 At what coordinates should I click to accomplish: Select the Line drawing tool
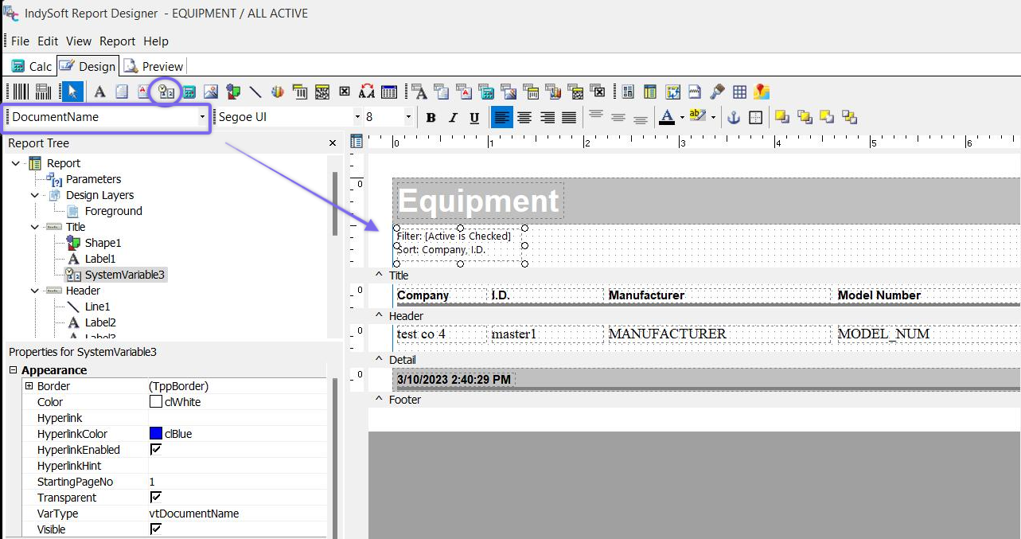pyautogui.click(x=255, y=92)
